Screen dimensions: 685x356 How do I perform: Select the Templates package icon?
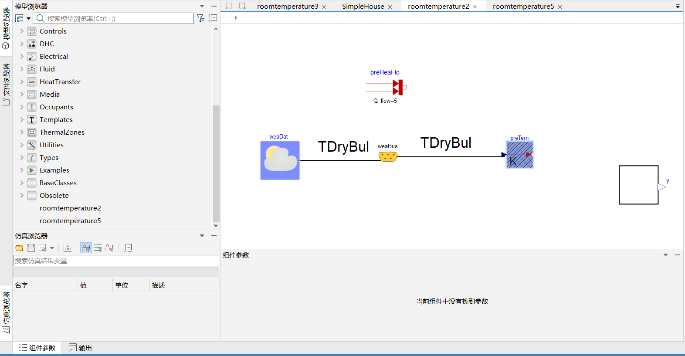pyautogui.click(x=32, y=120)
